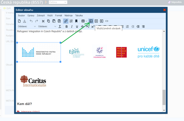Toggle underline formatting
The height and width of the screenshot is (121, 184).
click(77, 26)
